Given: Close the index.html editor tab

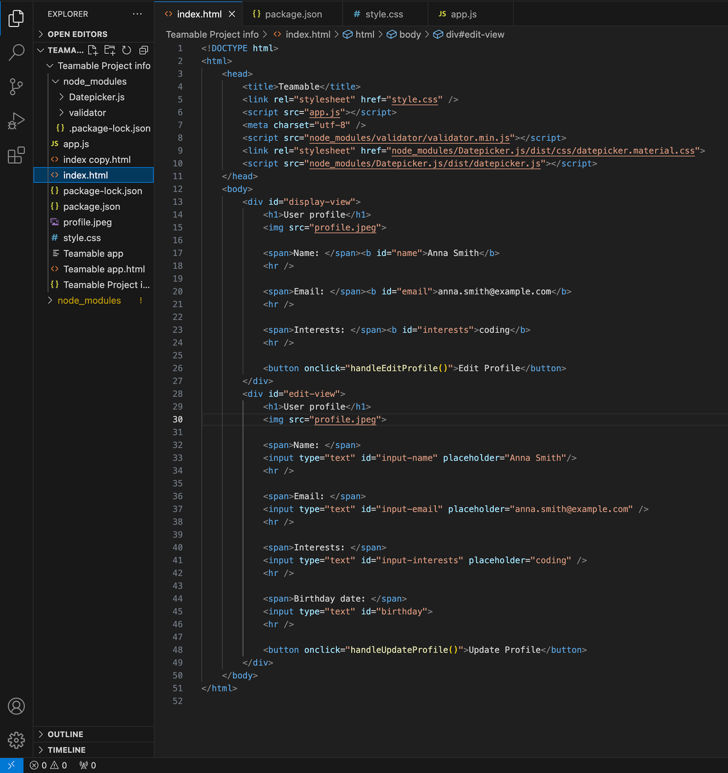Looking at the screenshot, I should (232, 14).
